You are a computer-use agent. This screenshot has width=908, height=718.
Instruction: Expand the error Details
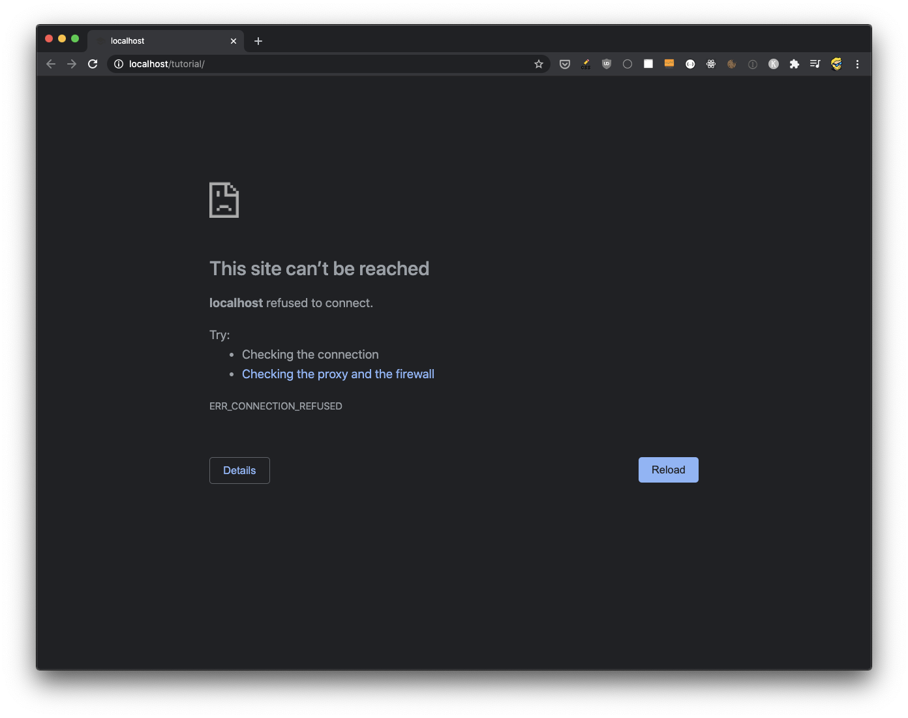coord(239,470)
